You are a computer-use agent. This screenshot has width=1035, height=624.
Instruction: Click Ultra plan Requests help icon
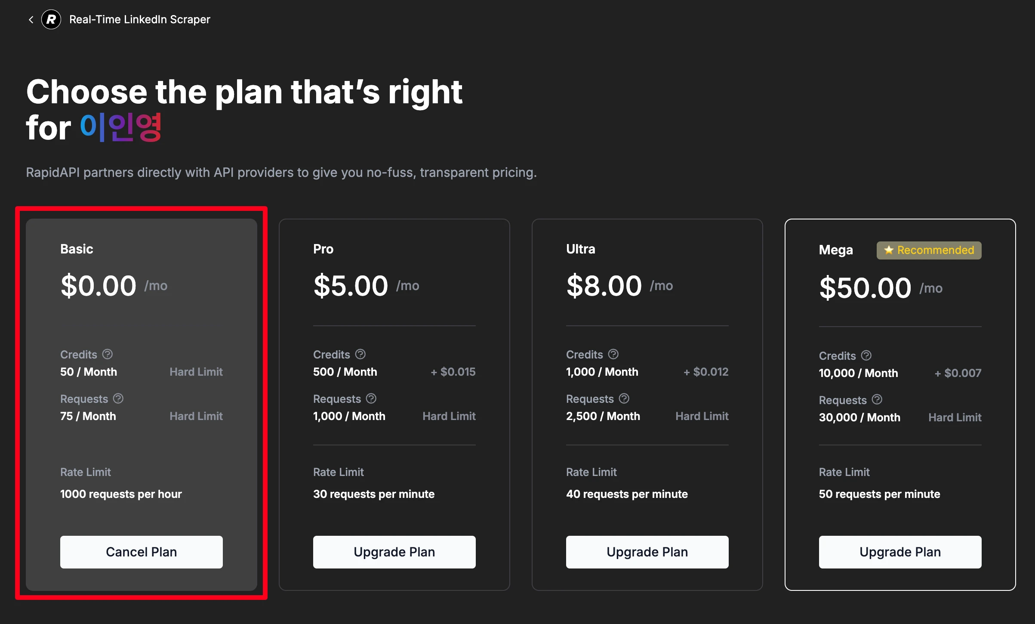click(x=624, y=398)
